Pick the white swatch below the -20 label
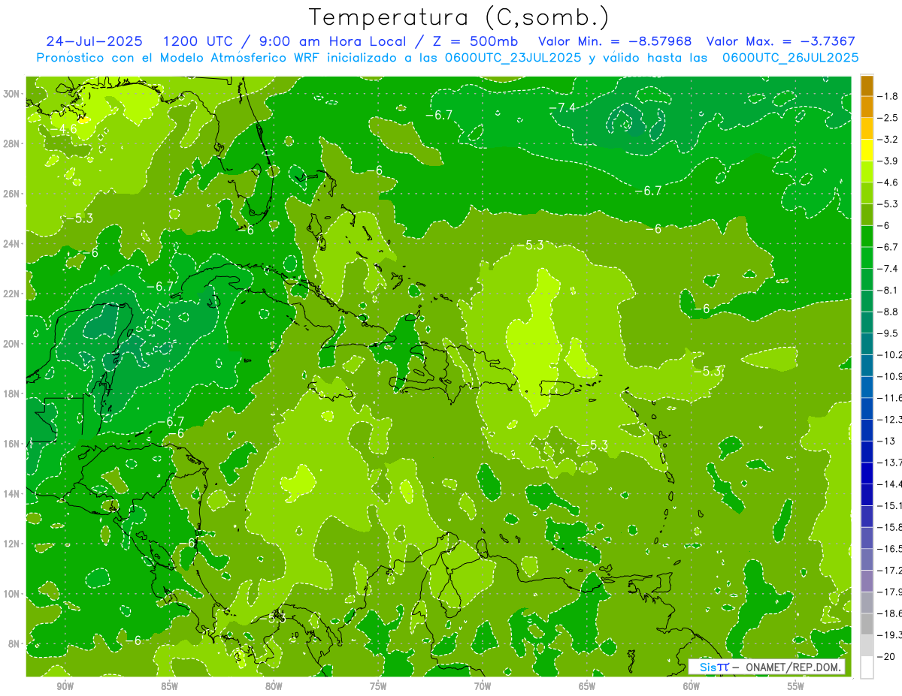Image resolution: width=902 pixels, height=696 pixels. click(x=867, y=667)
